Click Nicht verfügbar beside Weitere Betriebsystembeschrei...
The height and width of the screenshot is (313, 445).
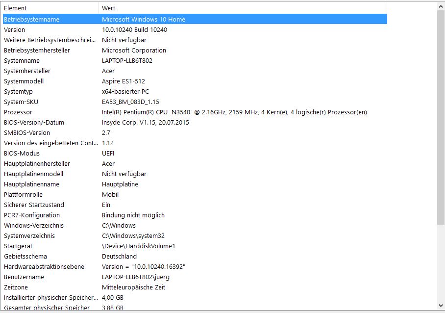[x=124, y=40]
